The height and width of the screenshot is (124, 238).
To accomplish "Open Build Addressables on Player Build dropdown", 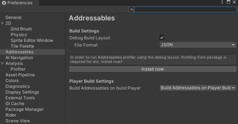I will pyautogui.click(x=198, y=88).
